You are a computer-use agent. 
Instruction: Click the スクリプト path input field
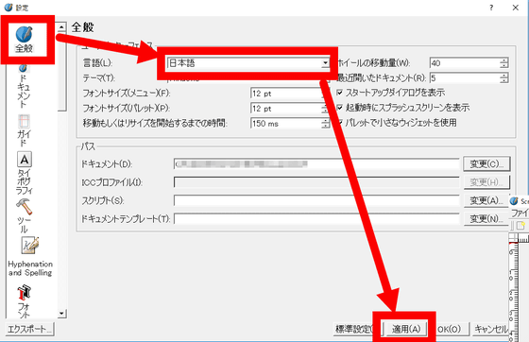click(x=316, y=200)
